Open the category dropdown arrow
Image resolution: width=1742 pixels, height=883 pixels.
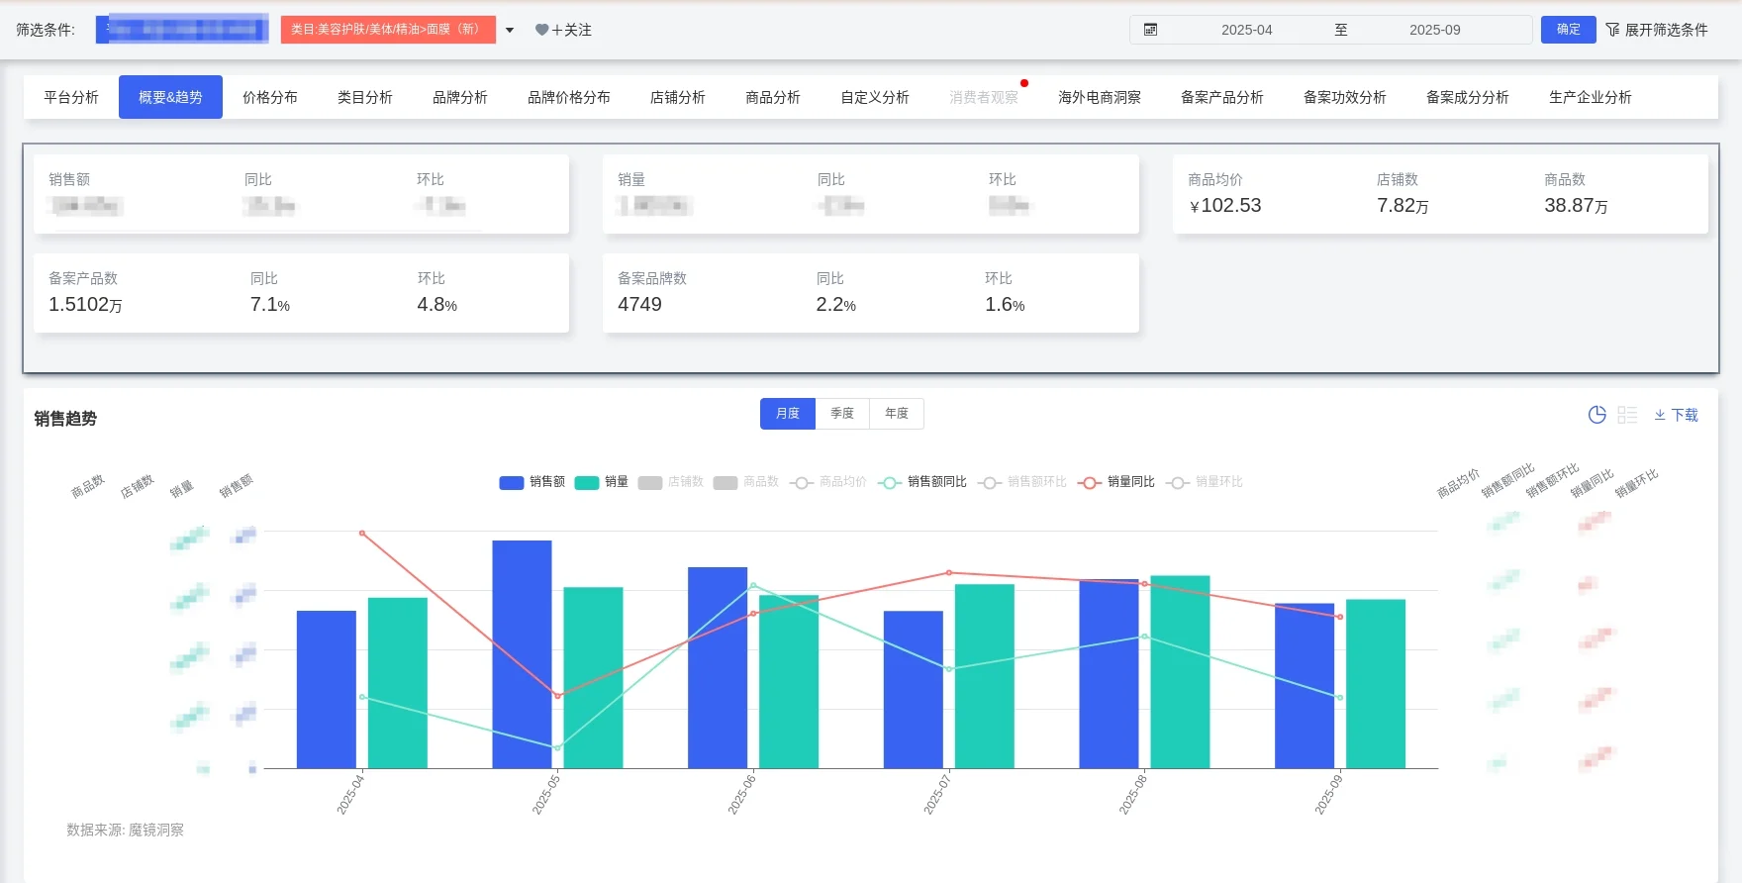pos(510,30)
